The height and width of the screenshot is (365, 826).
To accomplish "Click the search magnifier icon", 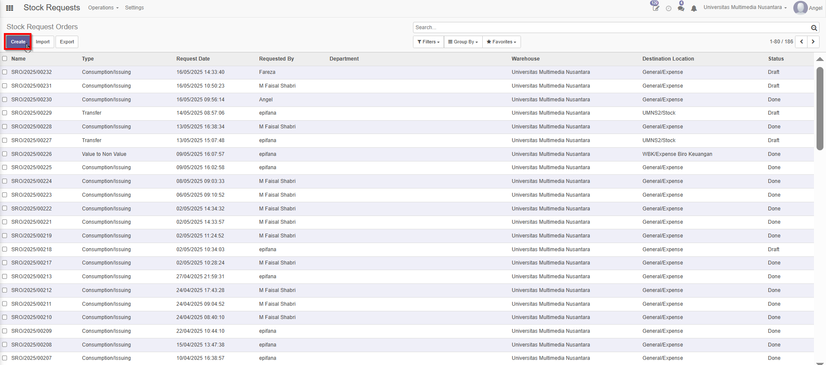I will (x=814, y=28).
